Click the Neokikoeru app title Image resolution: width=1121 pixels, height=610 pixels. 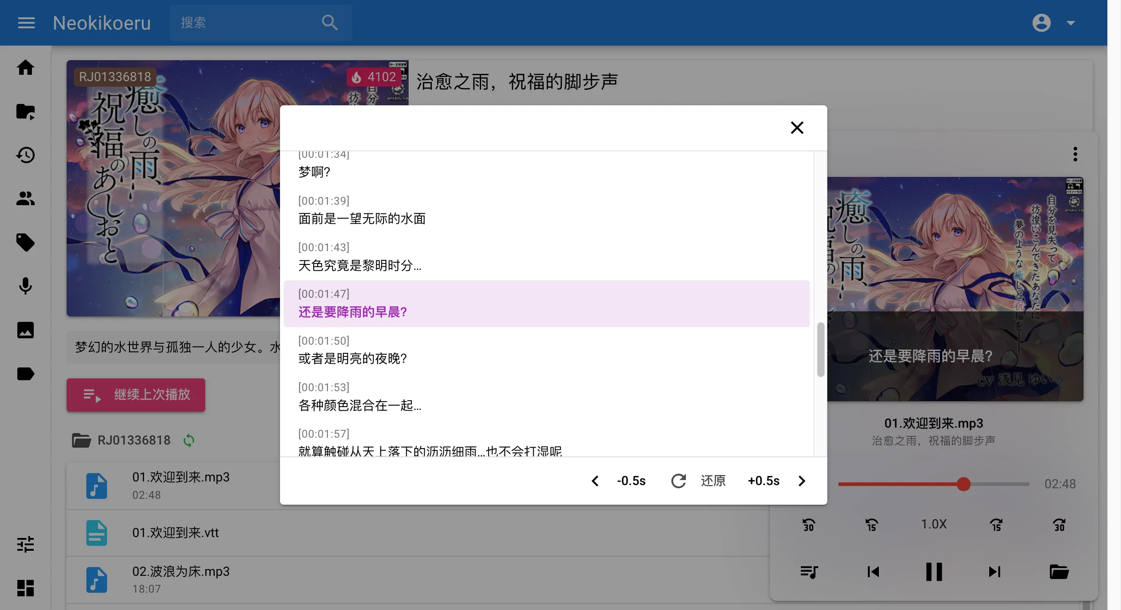point(102,23)
